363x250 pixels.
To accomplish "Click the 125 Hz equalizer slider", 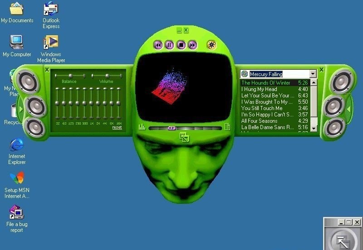I will (x=71, y=103).
